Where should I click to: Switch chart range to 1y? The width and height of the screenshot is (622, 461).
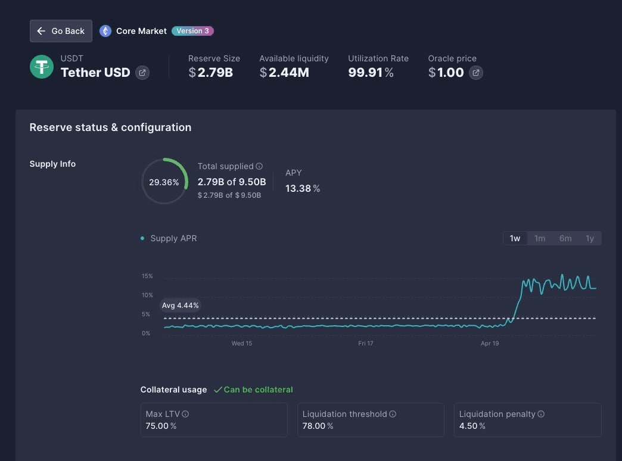click(590, 238)
